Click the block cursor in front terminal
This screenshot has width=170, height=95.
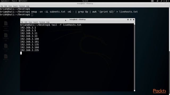(x=21, y=53)
